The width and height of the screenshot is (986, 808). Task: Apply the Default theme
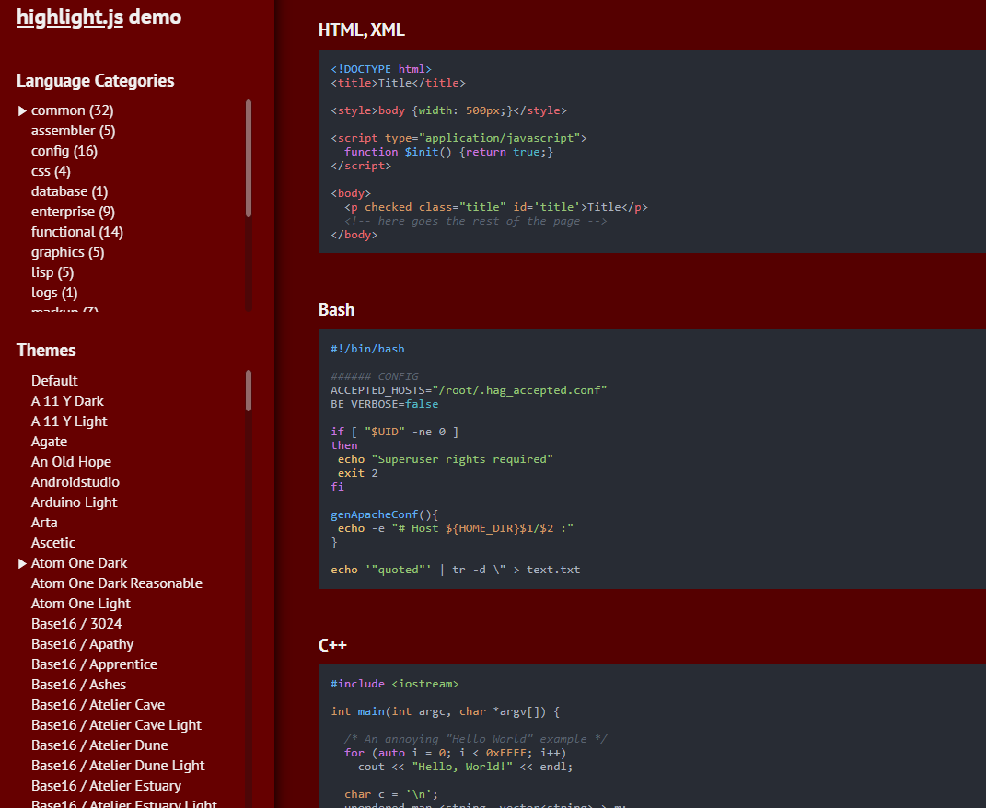coord(54,381)
